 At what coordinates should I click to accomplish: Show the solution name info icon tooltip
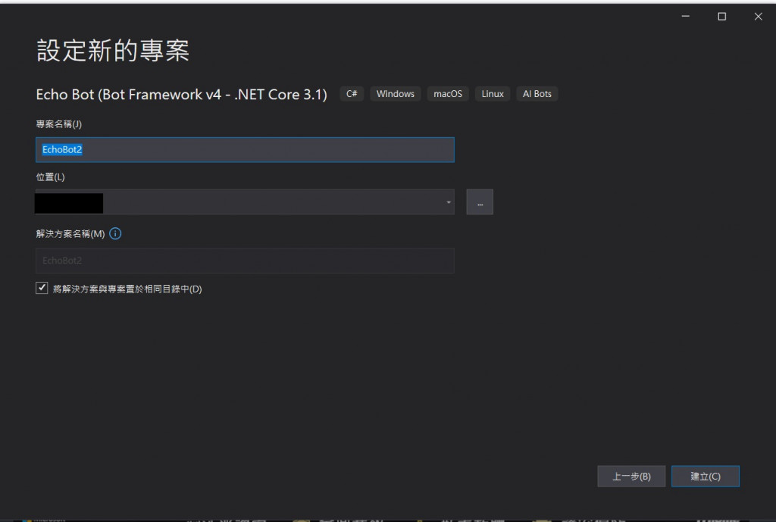pos(115,233)
